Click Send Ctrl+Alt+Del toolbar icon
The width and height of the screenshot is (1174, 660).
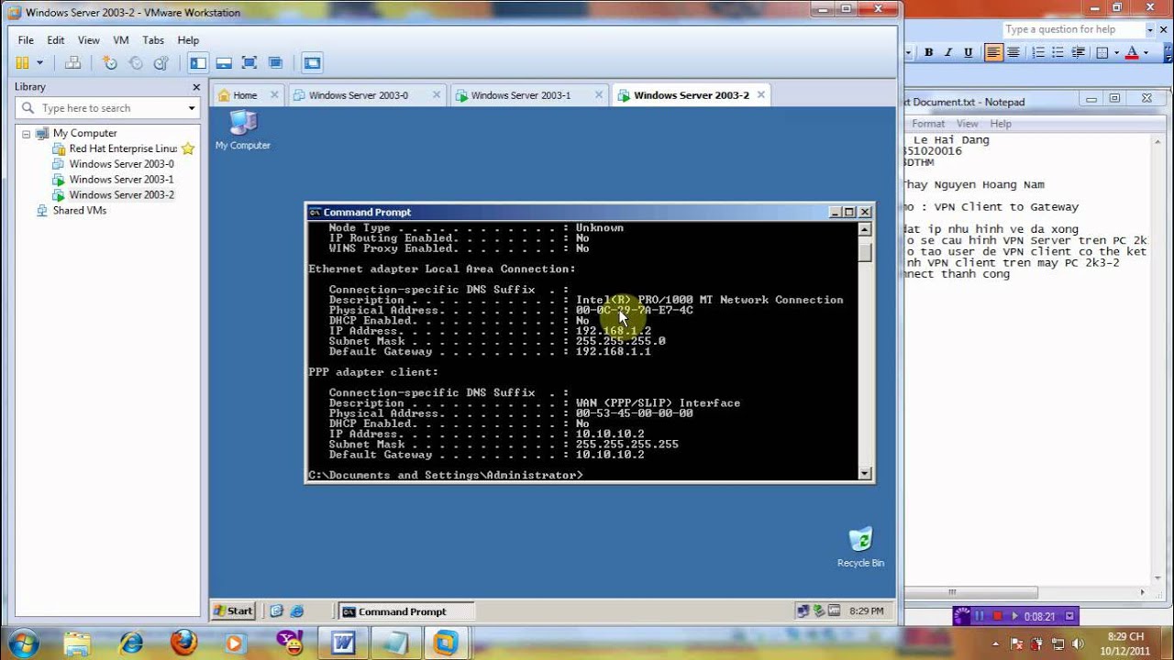click(x=73, y=63)
